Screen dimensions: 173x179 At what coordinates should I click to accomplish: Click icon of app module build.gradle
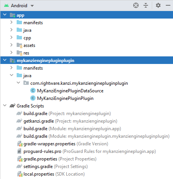19,128
